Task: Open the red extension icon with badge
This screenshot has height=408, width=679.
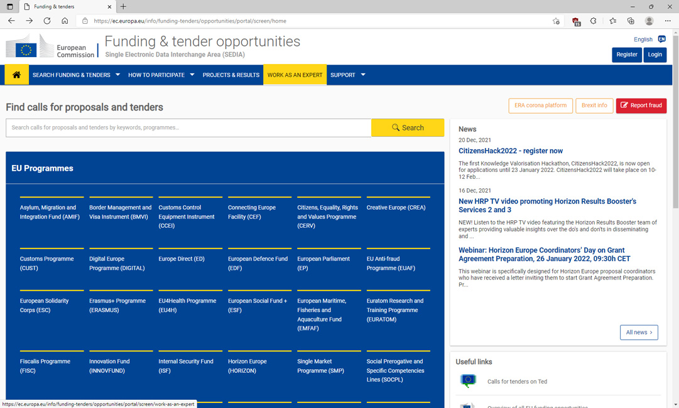Action: click(576, 21)
